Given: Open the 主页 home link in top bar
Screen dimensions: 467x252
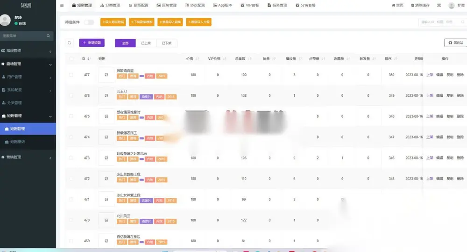Looking at the screenshot, I should click(x=397, y=5).
